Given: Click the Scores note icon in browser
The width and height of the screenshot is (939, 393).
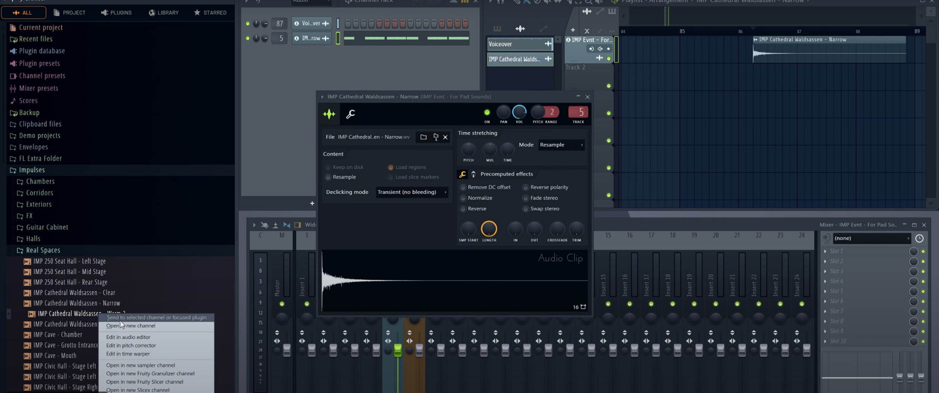Looking at the screenshot, I should (13, 101).
